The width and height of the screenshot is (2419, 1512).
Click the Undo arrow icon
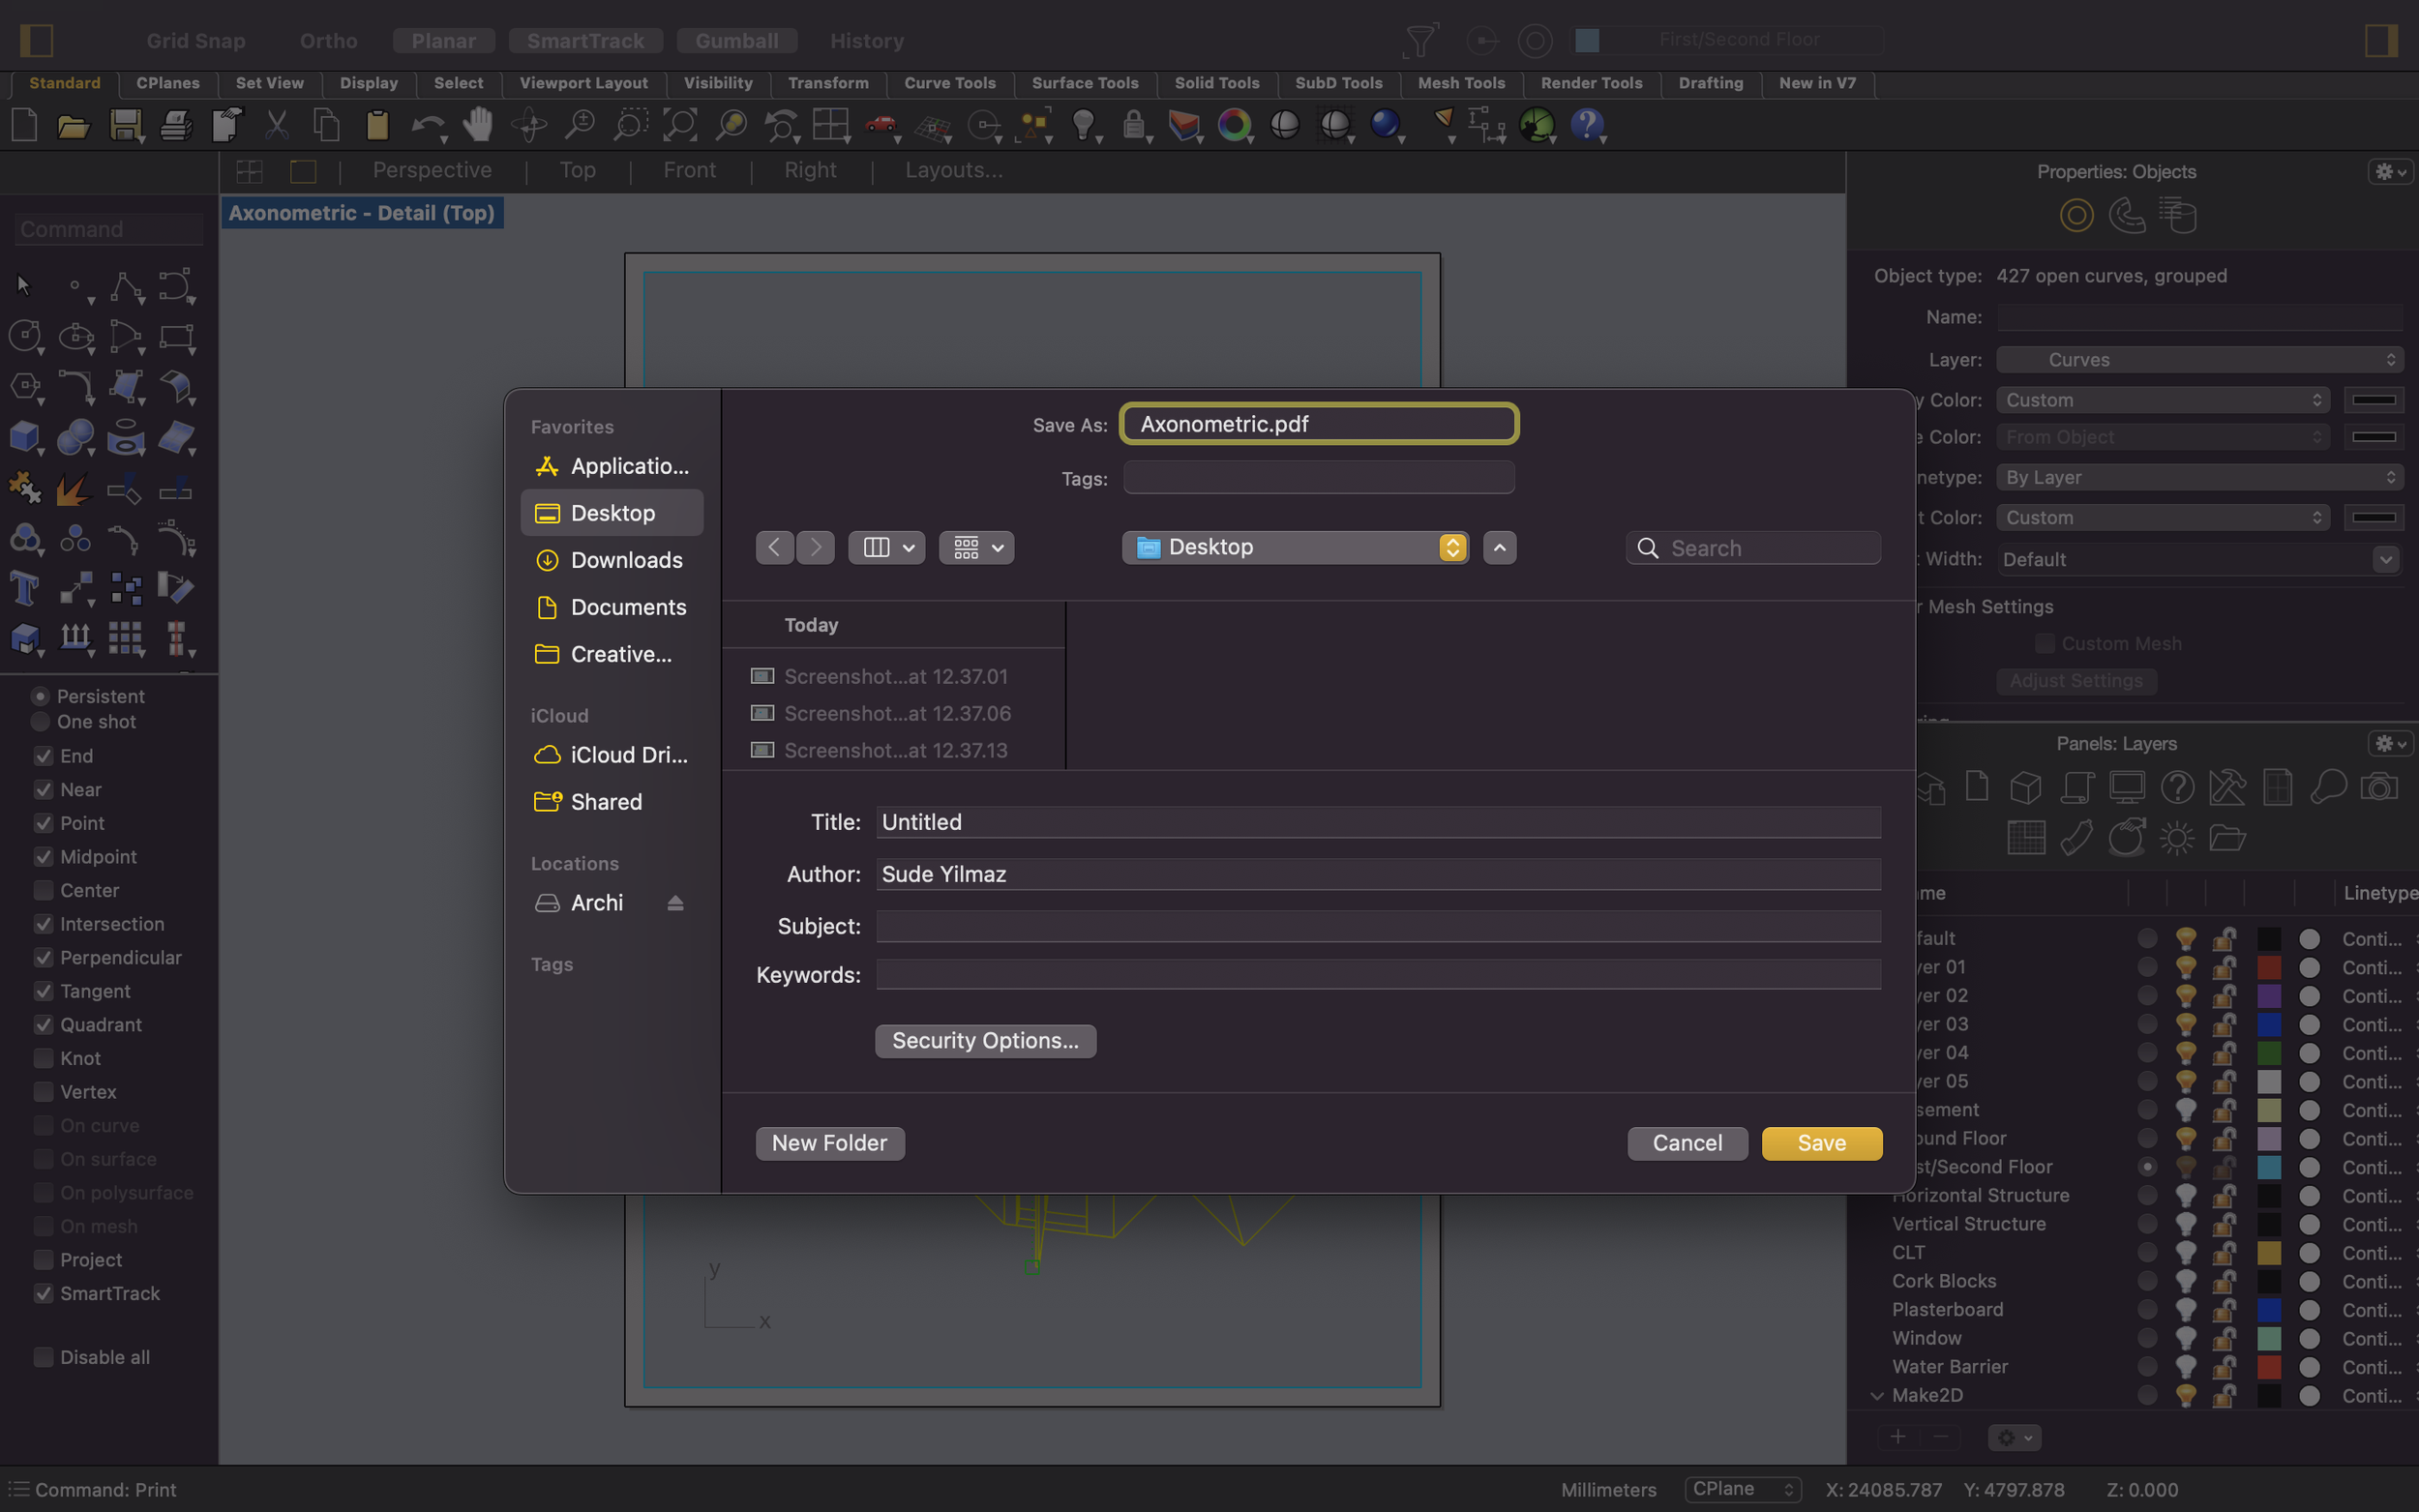pyautogui.click(x=428, y=125)
